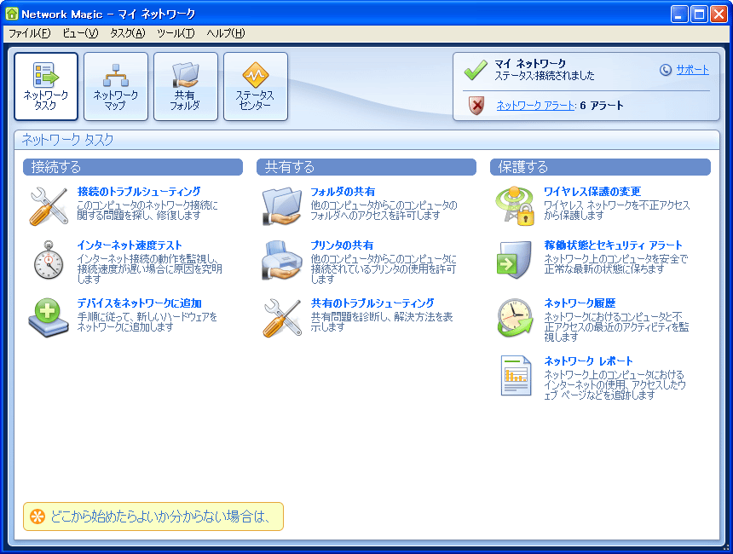The height and width of the screenshot is (554, 733).
Task: Switch to ネットワーク マップ view
Action: [116, 86]
